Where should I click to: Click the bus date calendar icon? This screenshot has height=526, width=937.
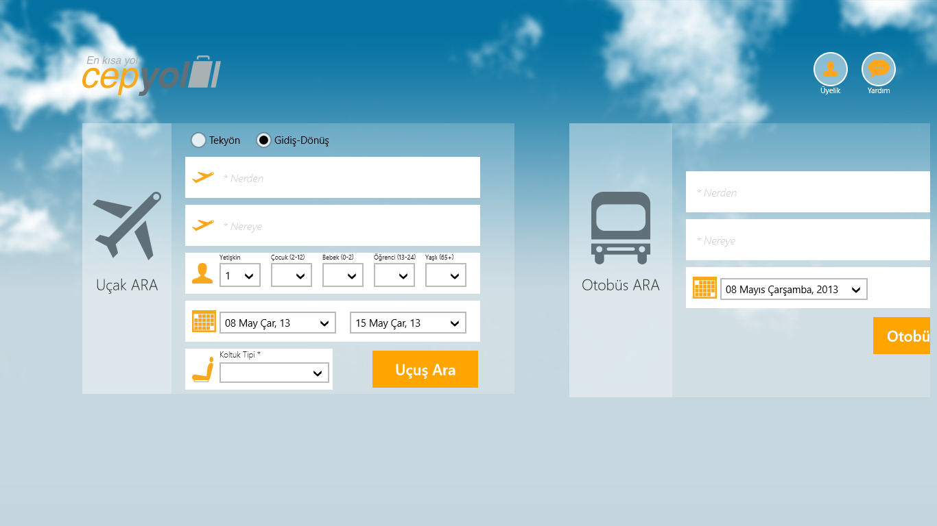(704, 288)
